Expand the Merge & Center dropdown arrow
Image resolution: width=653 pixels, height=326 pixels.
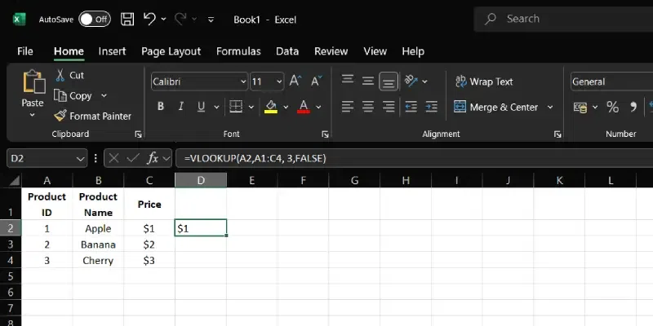pyautogui.click(x=550, y=108)
